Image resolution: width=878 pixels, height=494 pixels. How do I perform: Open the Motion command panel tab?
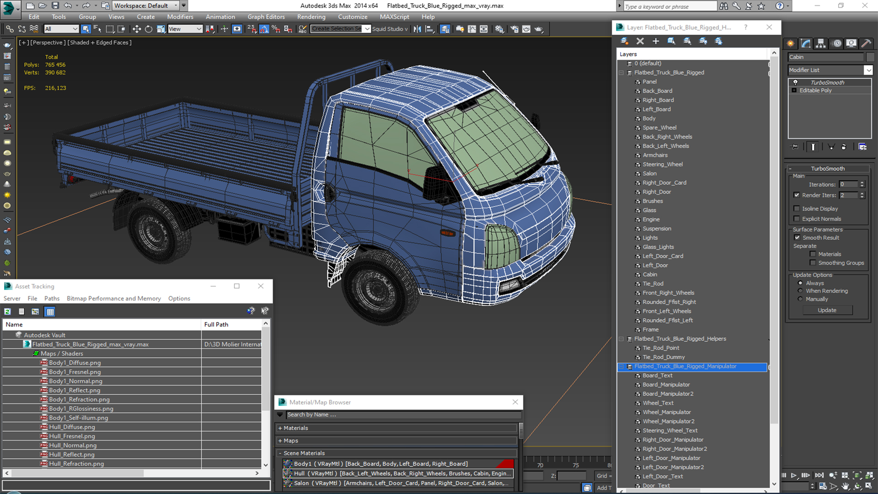[836, 43]
